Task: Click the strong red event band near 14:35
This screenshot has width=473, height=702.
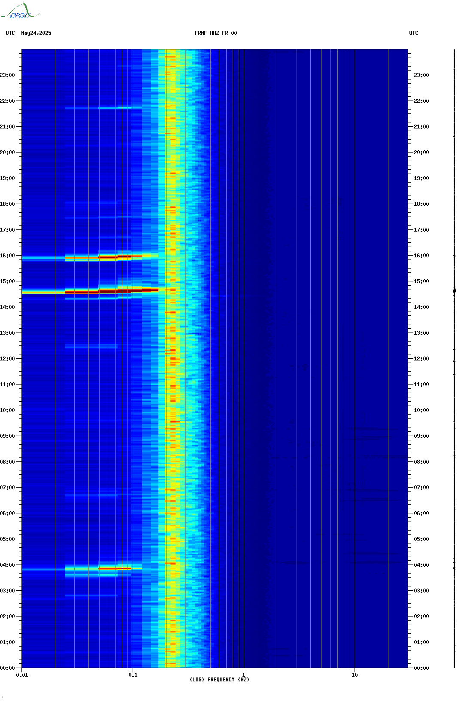Action: tap(90, 291)
